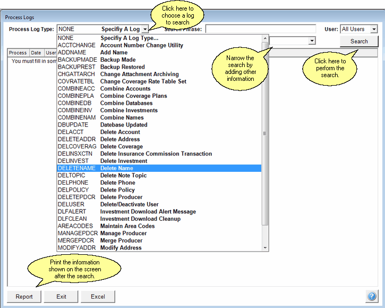
Task: Select DELINSXCTN Delete Insurance Commission Transaction
Action: [x=159, y=154]
